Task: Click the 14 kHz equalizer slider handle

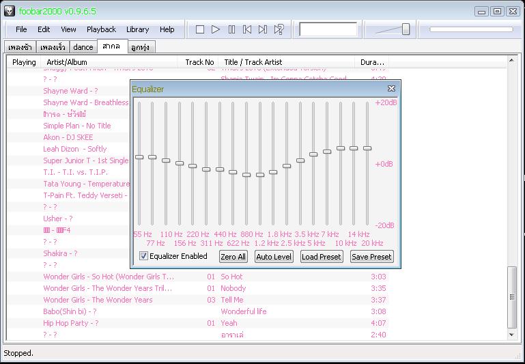Action: click(354, 148)
